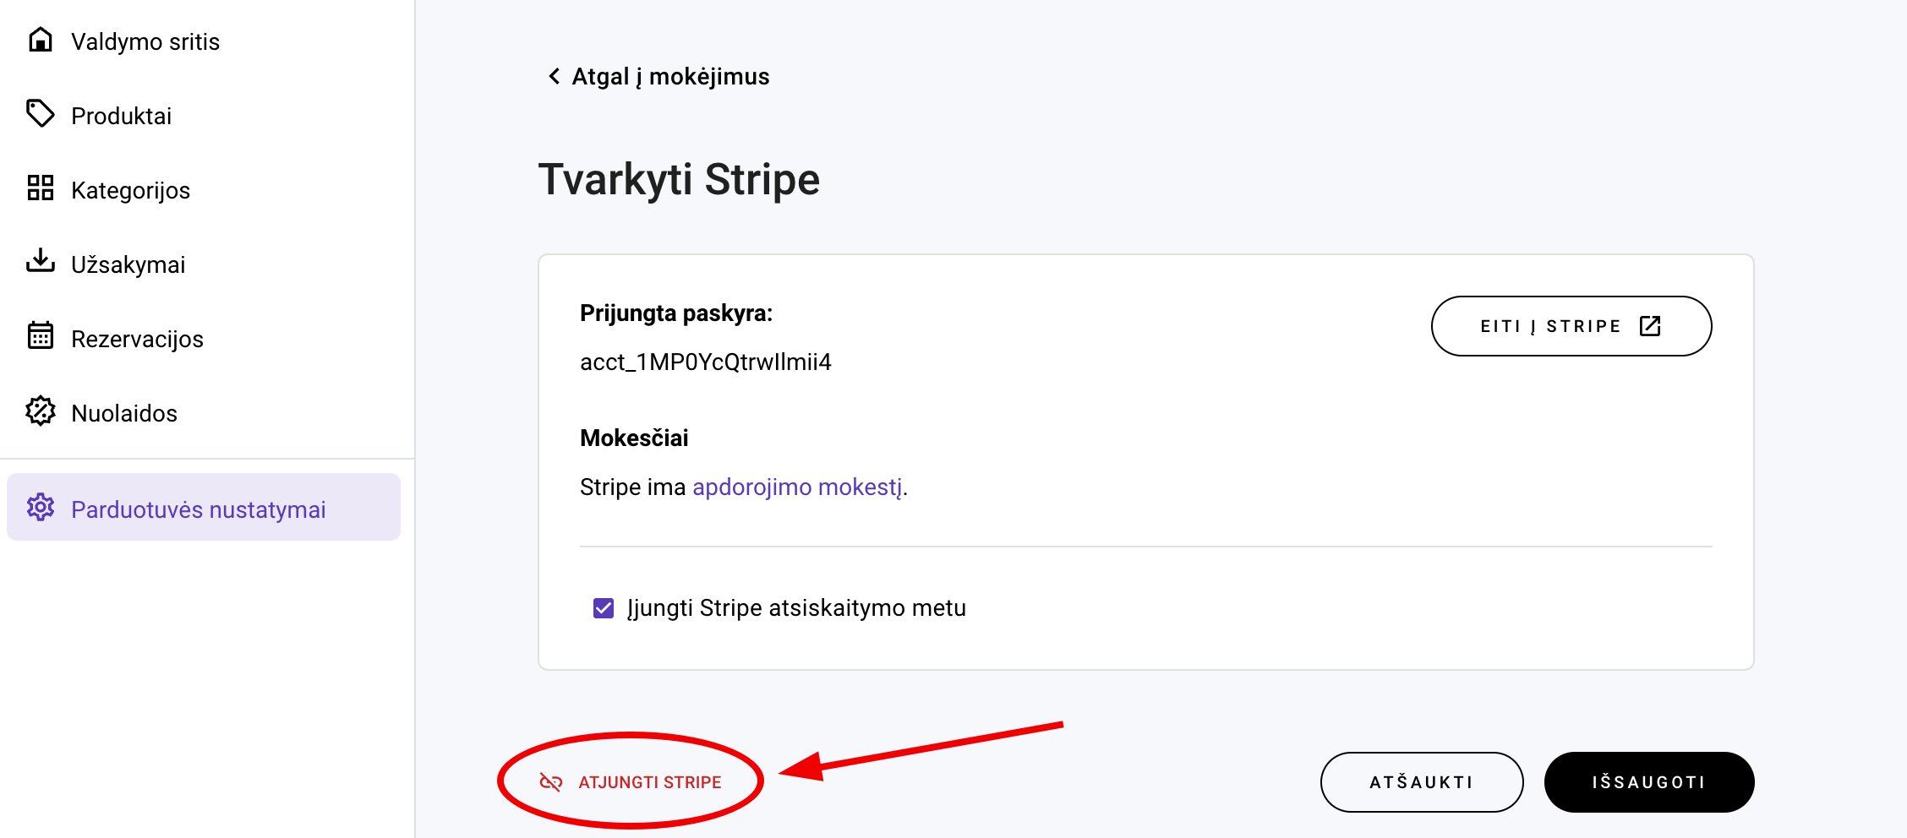Click the Atgal į mokėjimus link

670,77
